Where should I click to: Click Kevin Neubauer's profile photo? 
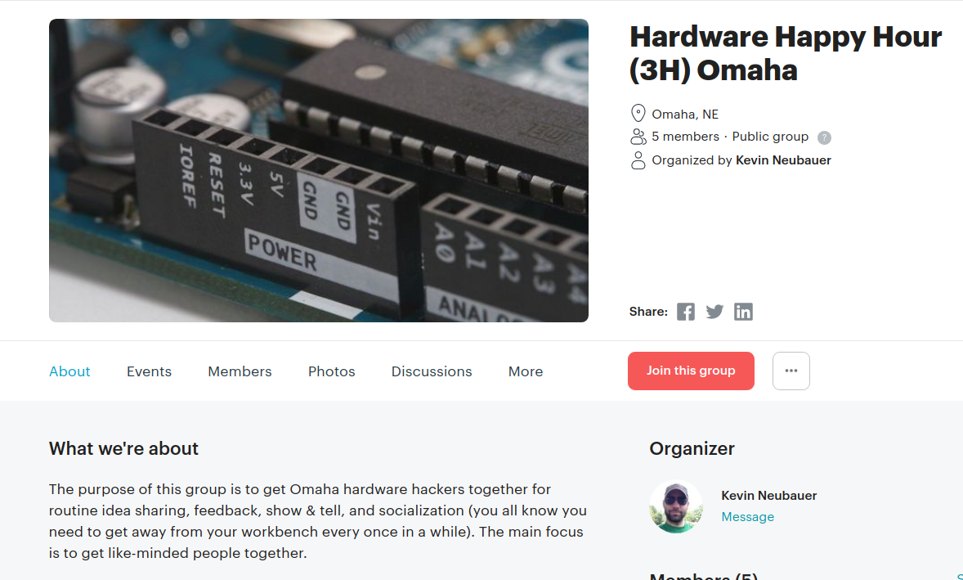click(675, 506)
